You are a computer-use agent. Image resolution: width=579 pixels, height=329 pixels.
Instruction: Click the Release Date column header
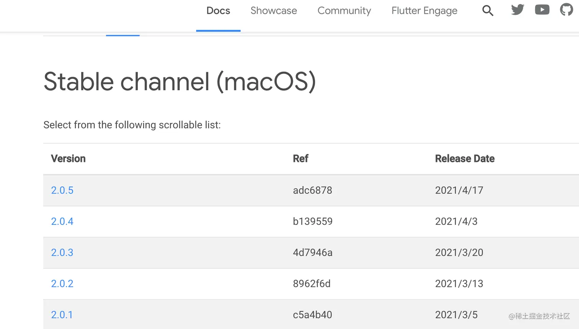coord(465,159)
